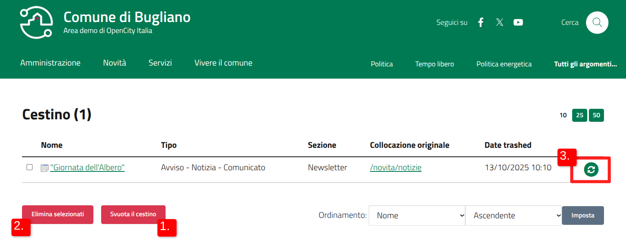
Task: Open Tutti gli argomenti link
Action: [585, 64]
